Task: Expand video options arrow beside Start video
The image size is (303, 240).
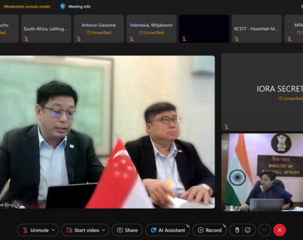Action: point(104,230)
